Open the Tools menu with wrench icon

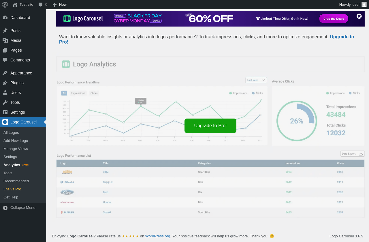point(23,102)
